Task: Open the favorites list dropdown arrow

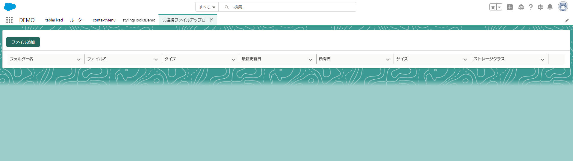Action: (499, 7)
